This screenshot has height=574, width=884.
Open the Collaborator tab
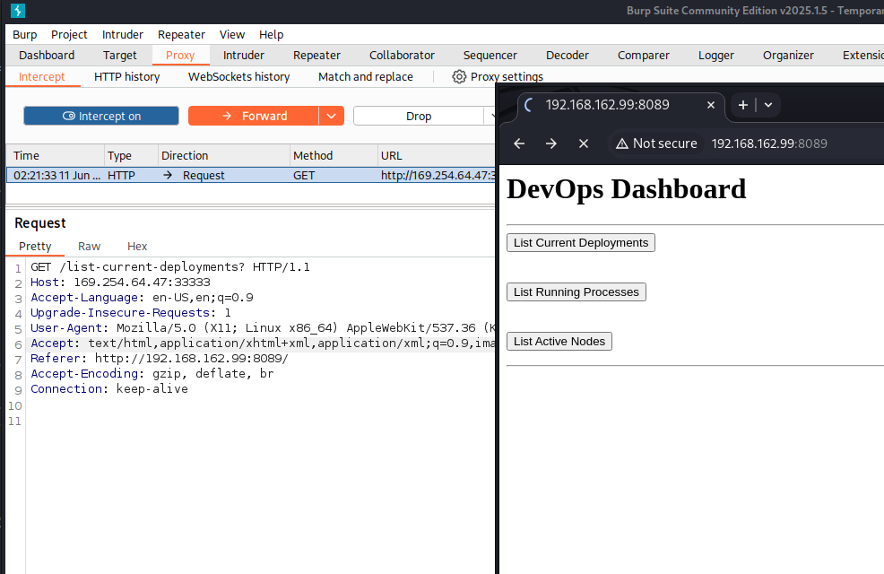(x=402, y=56)
